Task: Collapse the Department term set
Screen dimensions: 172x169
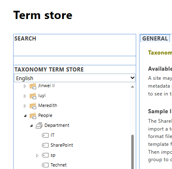Action: click(31, 126)
